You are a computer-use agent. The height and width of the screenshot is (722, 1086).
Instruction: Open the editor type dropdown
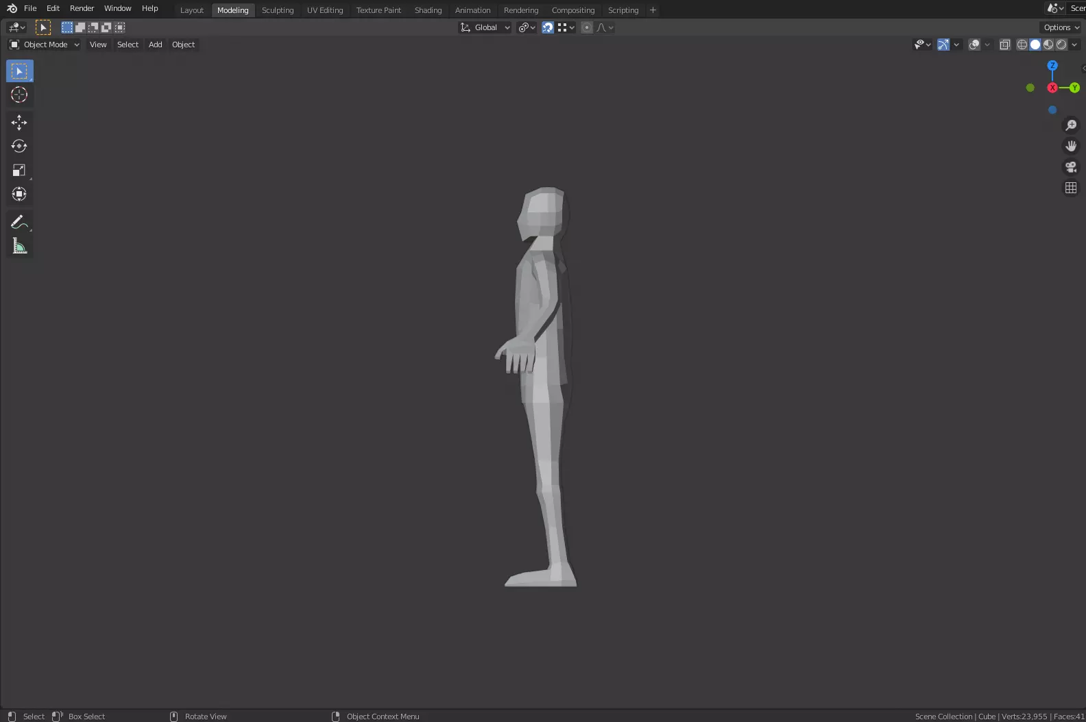pos(16,27)
